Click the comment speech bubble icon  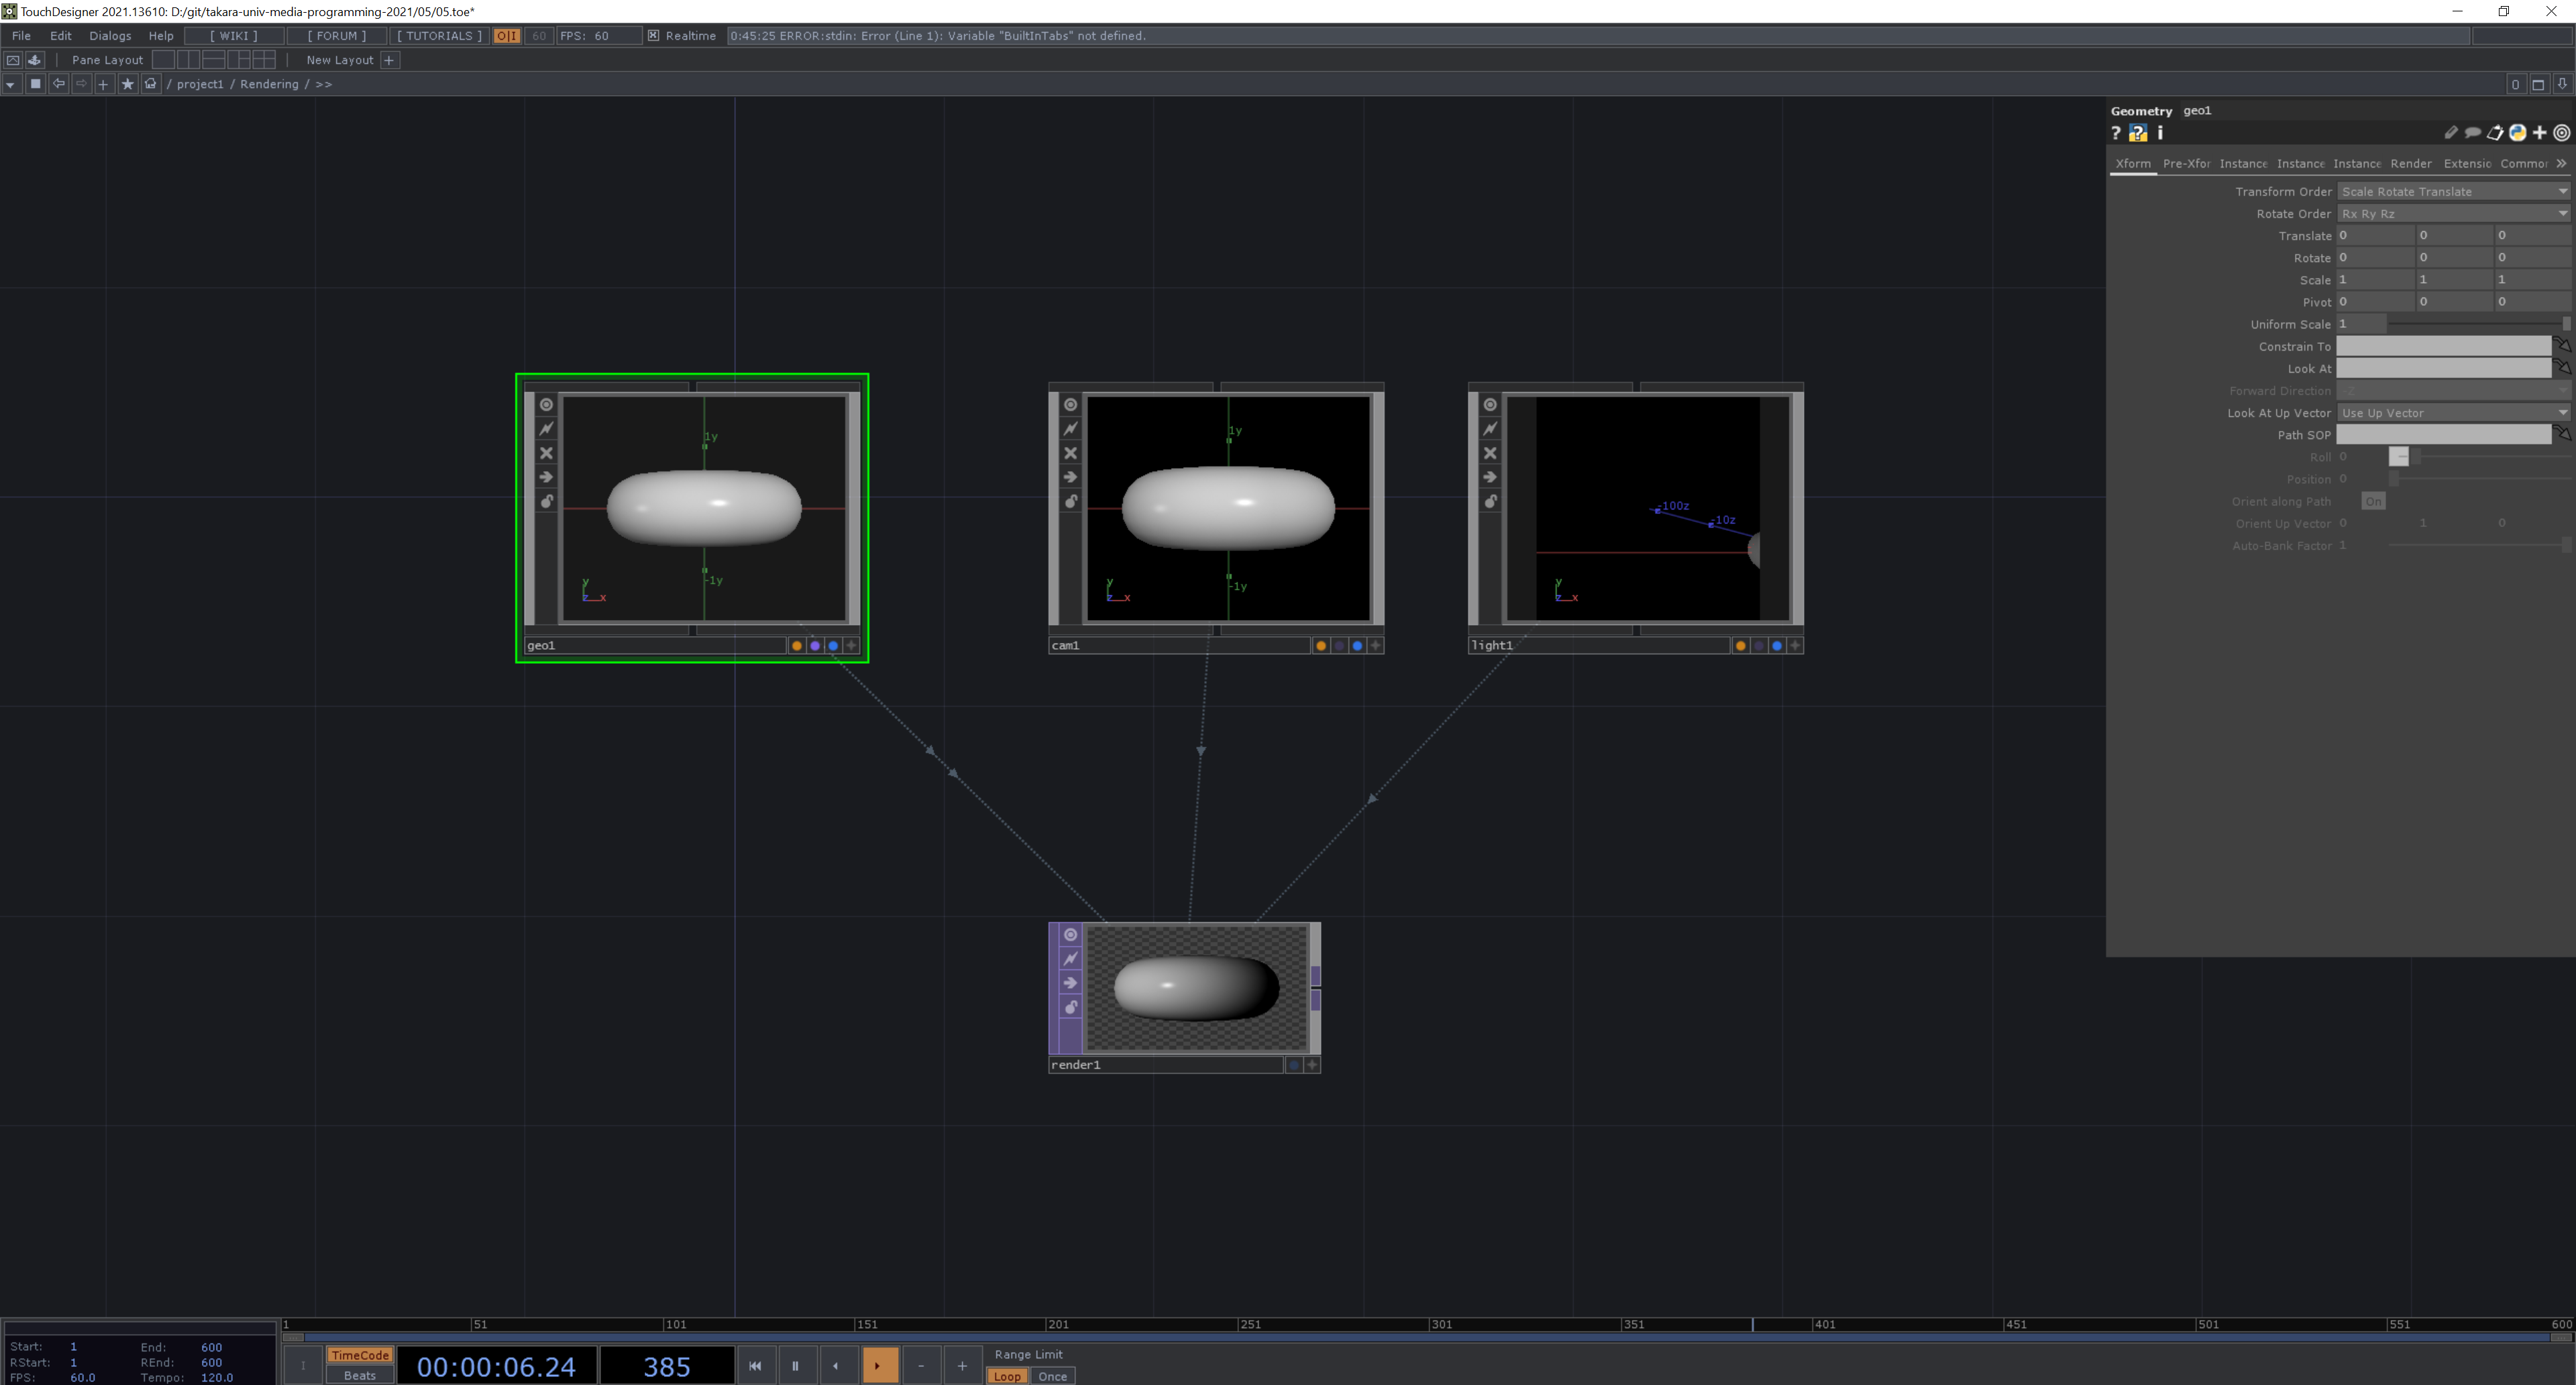[2472, 133]
